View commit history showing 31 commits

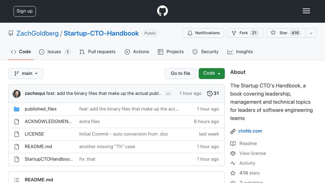tap(213, 94)
